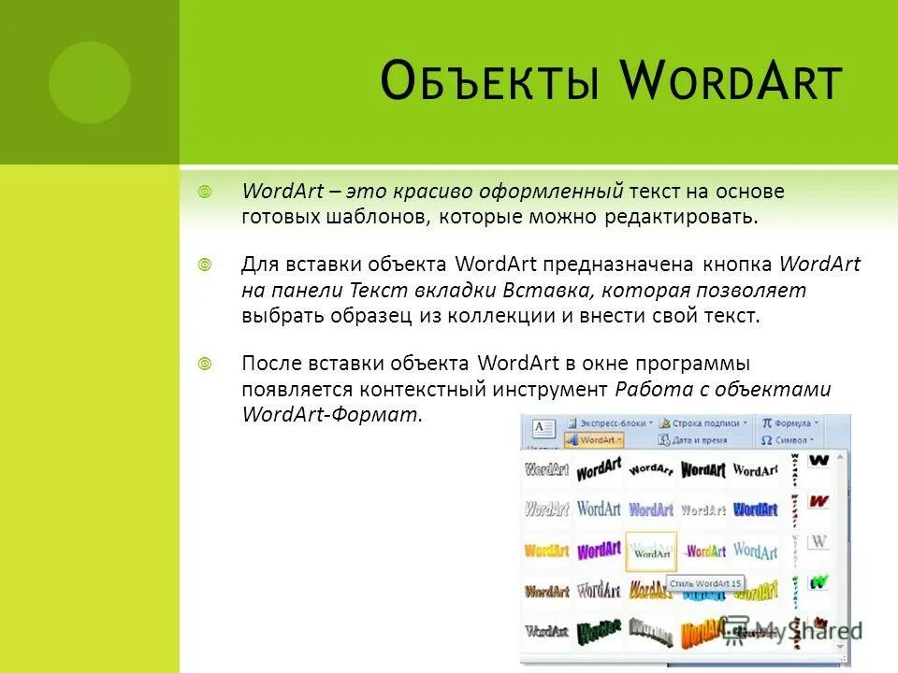
Task: Open the omega Символ dropdown
Action: click(x=788, y=440)
